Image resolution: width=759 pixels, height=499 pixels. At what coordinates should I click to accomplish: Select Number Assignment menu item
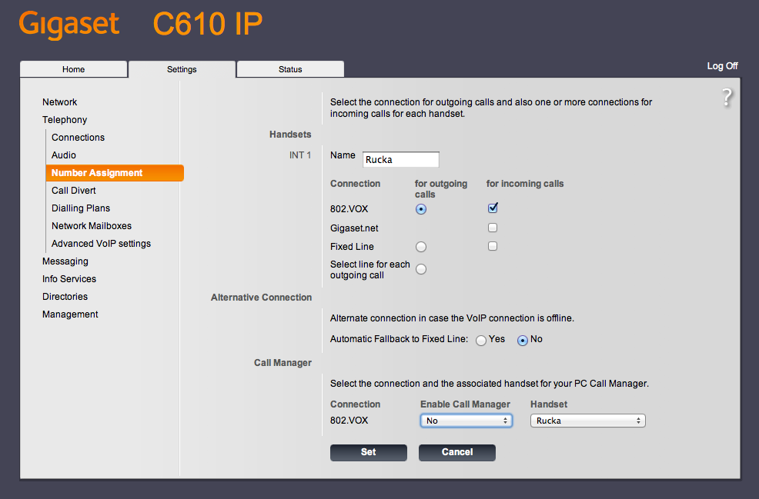pos(115,173)
